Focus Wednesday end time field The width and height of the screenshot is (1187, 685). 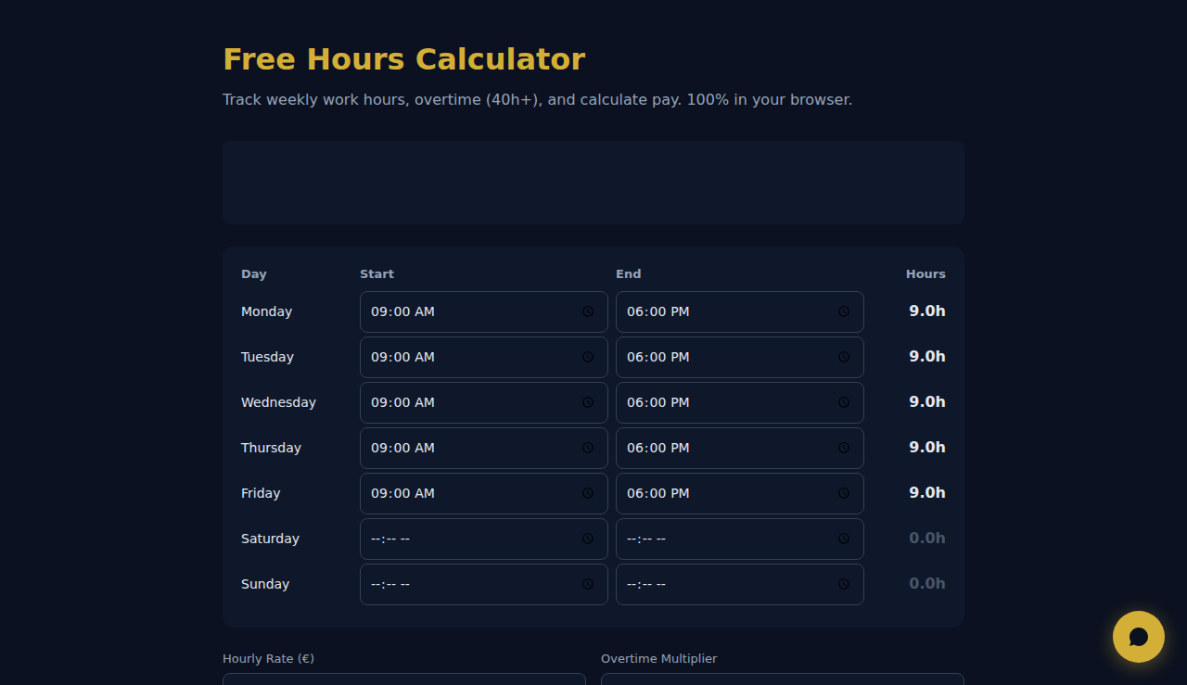coord(740,402)
